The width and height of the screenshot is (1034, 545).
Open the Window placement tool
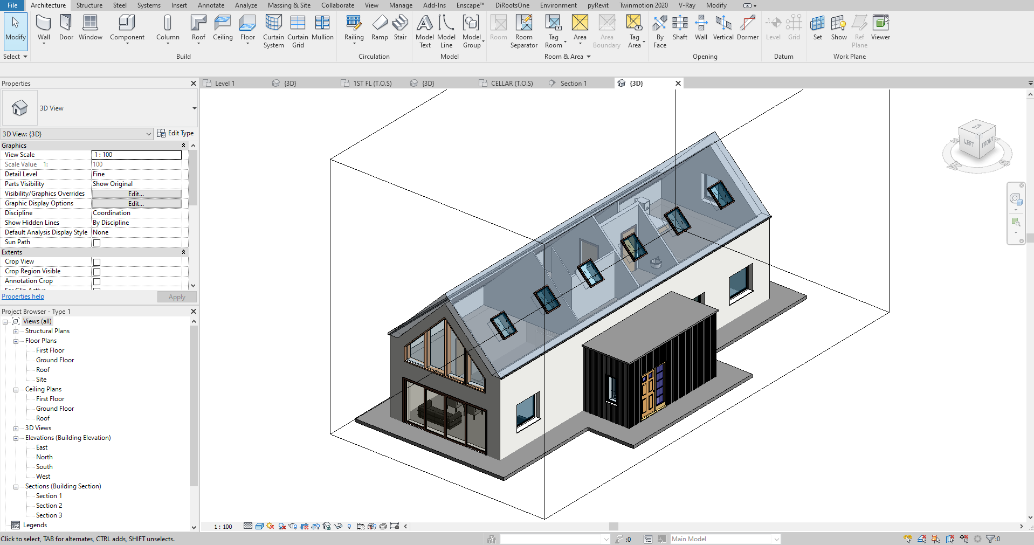point(90,27)
